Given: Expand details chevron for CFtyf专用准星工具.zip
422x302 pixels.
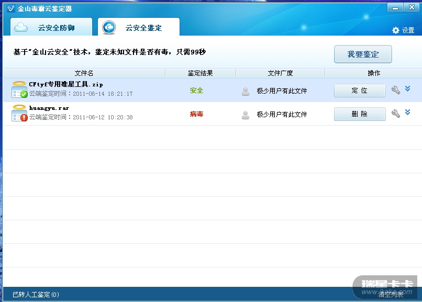Looking at the screenshot, I should (x=407, y=89).
